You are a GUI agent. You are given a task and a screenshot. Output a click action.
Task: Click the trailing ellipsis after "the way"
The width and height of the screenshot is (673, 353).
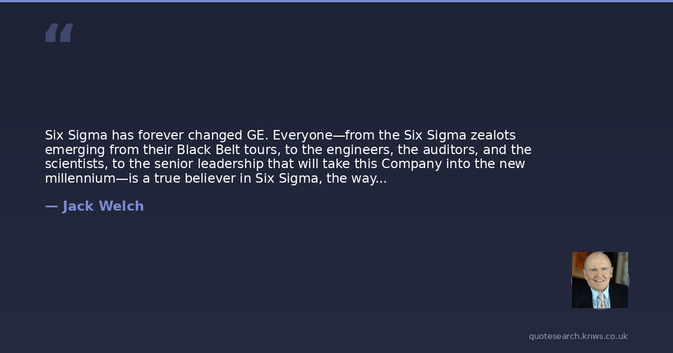click(380, 179)
